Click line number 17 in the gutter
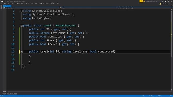173x97 pixels. tap(13, 70)
